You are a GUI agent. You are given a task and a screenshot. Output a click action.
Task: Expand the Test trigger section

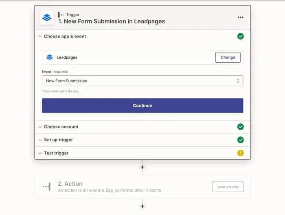pyautogui.click(x=40, y=153)
